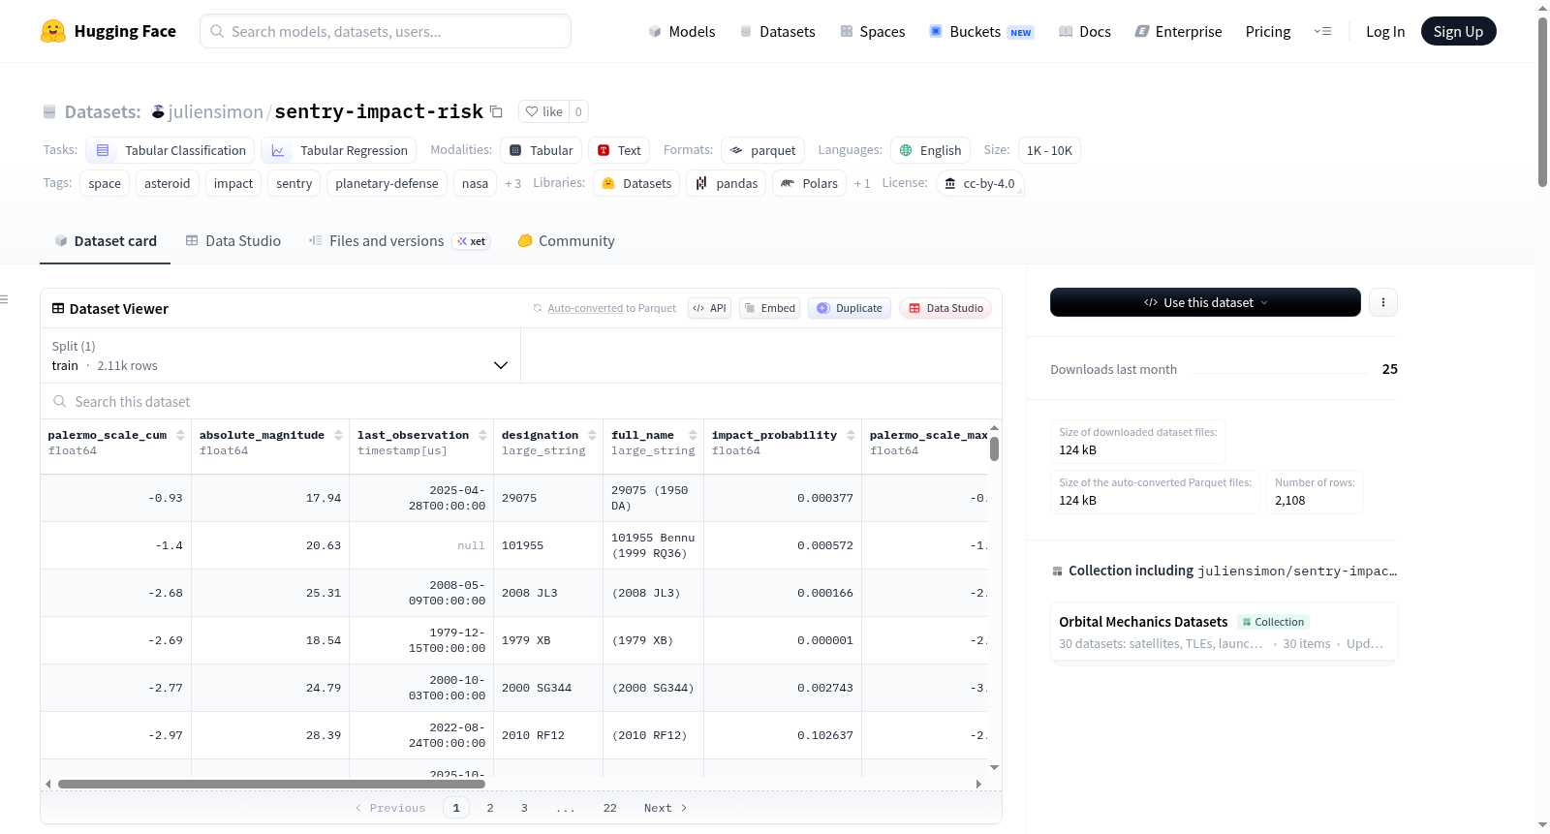
Task: Open the Pricing page
Action: [1268, 31]
